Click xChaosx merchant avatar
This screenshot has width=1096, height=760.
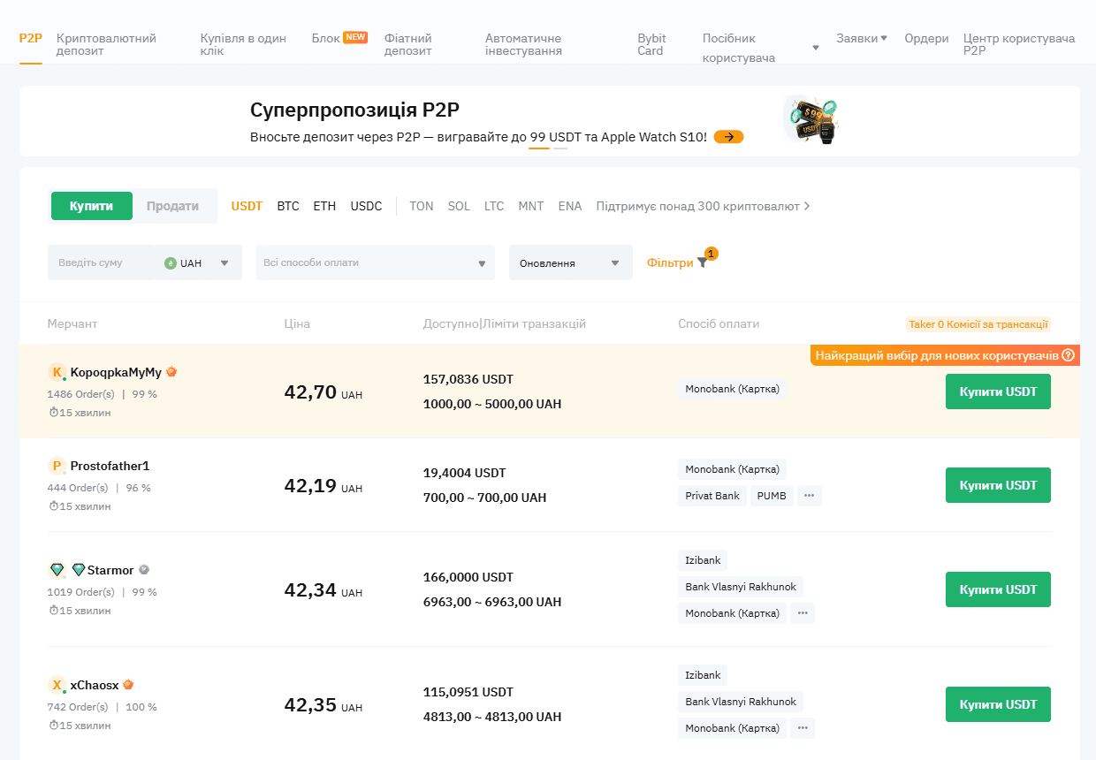click(57, 685)
